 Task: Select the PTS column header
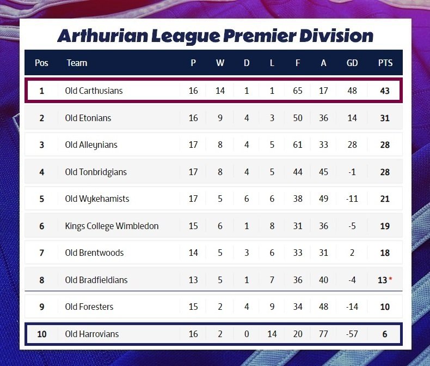385,63
